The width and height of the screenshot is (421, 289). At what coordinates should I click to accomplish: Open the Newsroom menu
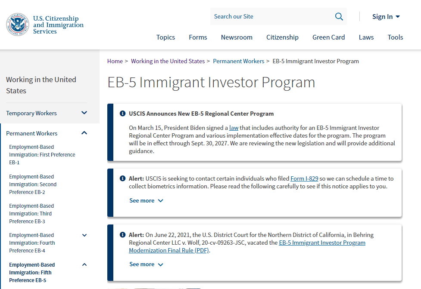[x=237, y=37]
